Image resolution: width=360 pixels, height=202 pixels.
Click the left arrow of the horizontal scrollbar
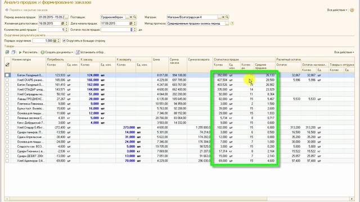7,199
